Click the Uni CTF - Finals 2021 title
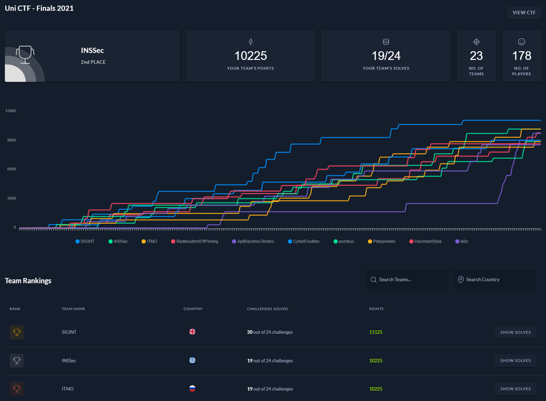The width and height of the screenshot is (546, 401). pyautogui.click(x=39, y=8)
